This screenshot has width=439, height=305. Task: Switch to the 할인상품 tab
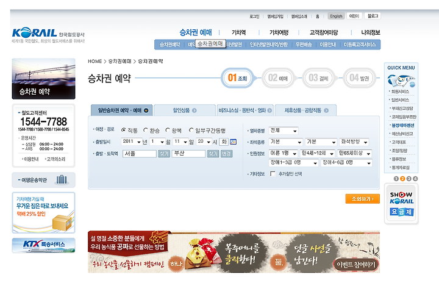coord(185,110)
